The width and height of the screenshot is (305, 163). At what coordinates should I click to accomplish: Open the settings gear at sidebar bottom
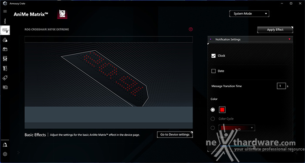(x=5, y=154)
